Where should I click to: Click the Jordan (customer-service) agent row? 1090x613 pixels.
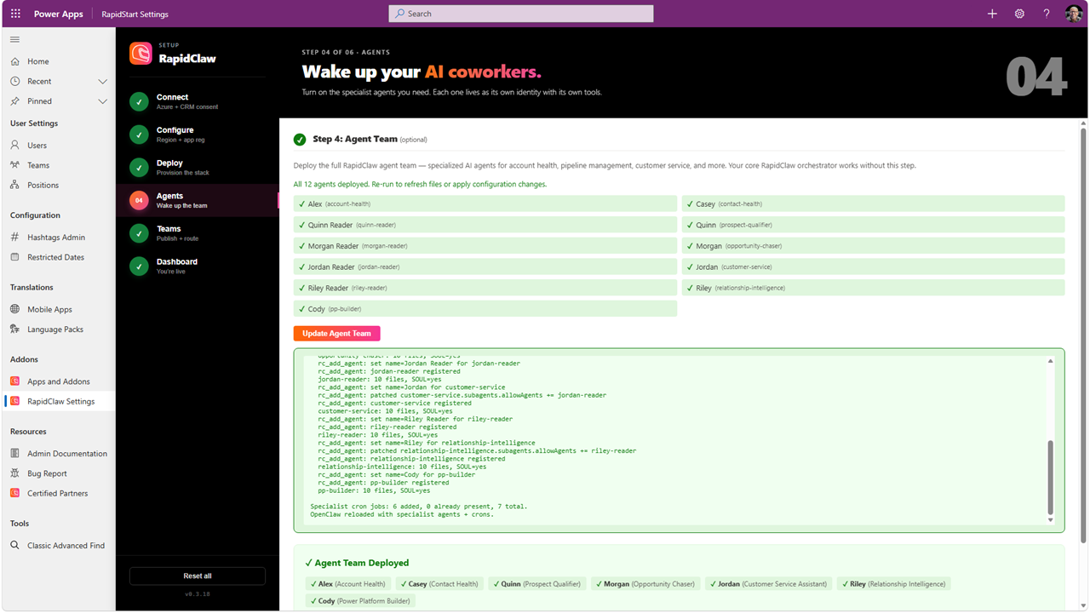pyautogui.click(x=873, y=266)
